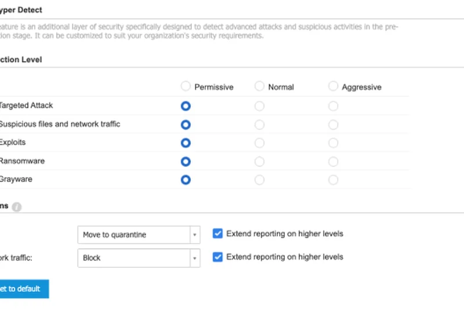Uncheck Extend reporting beside Block action
The image size is (464, 309).
(217, 257)
